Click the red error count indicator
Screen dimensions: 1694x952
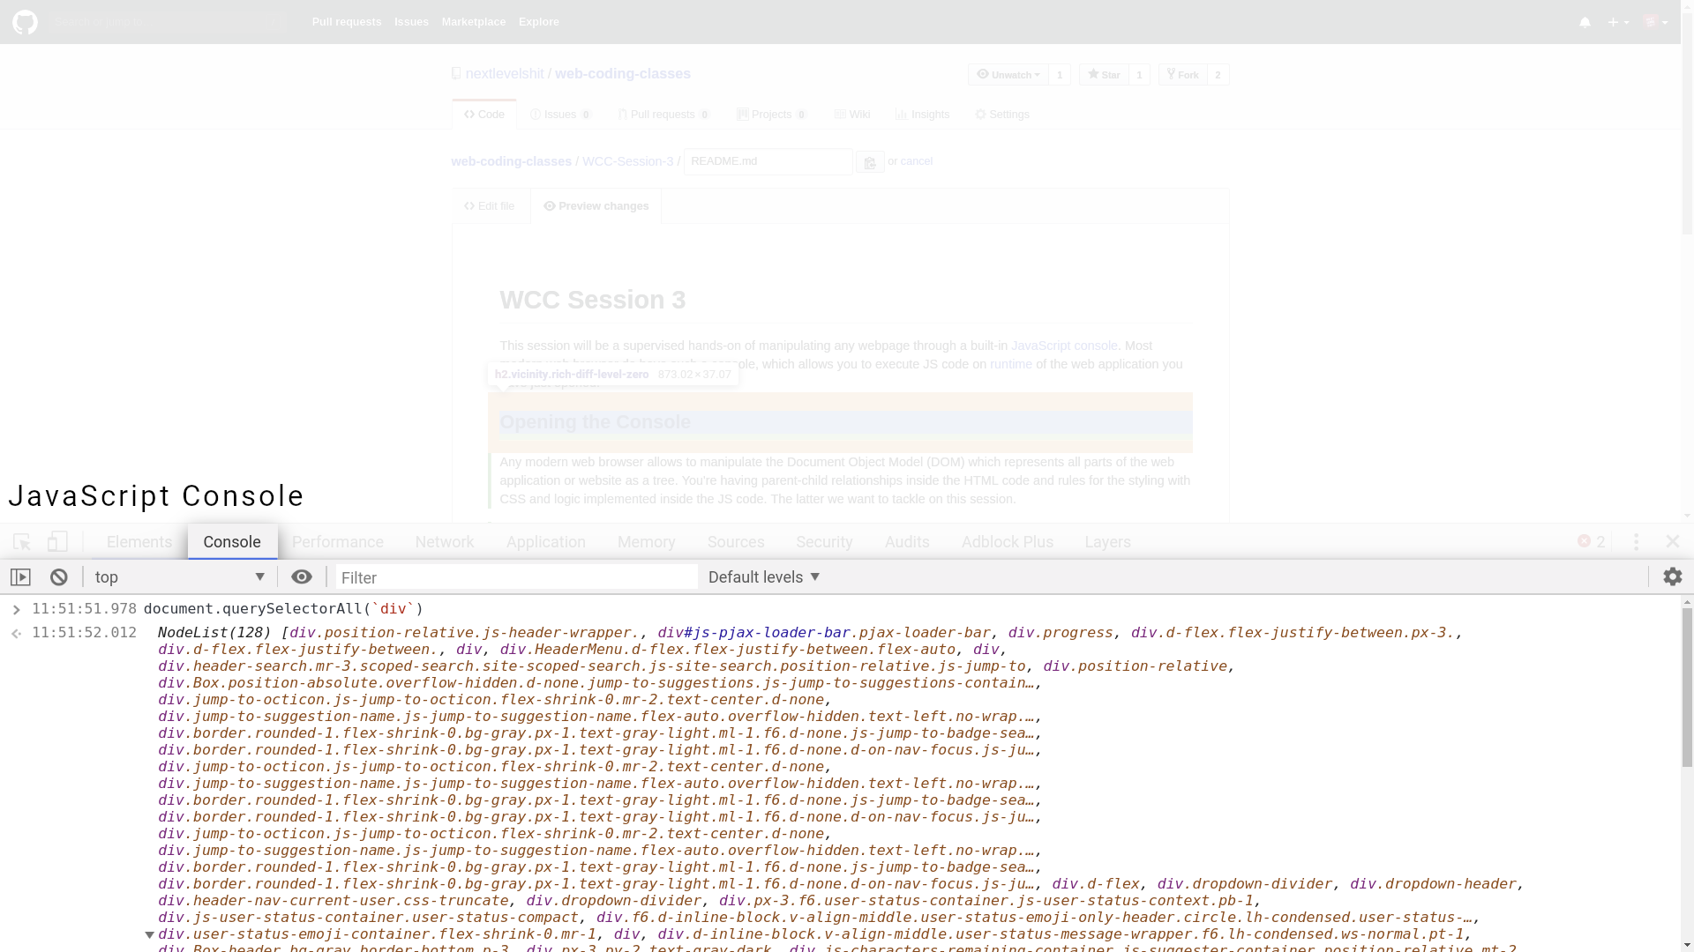pos(1592,541)
